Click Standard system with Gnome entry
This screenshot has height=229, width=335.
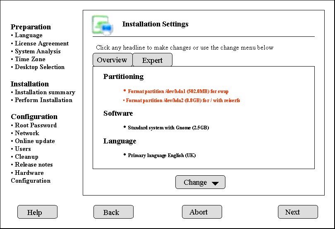[x=166, y=128]
